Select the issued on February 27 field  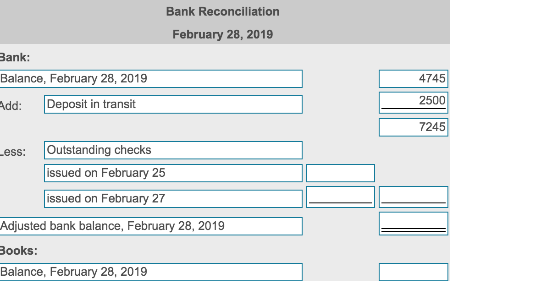(x=173, y=198)
